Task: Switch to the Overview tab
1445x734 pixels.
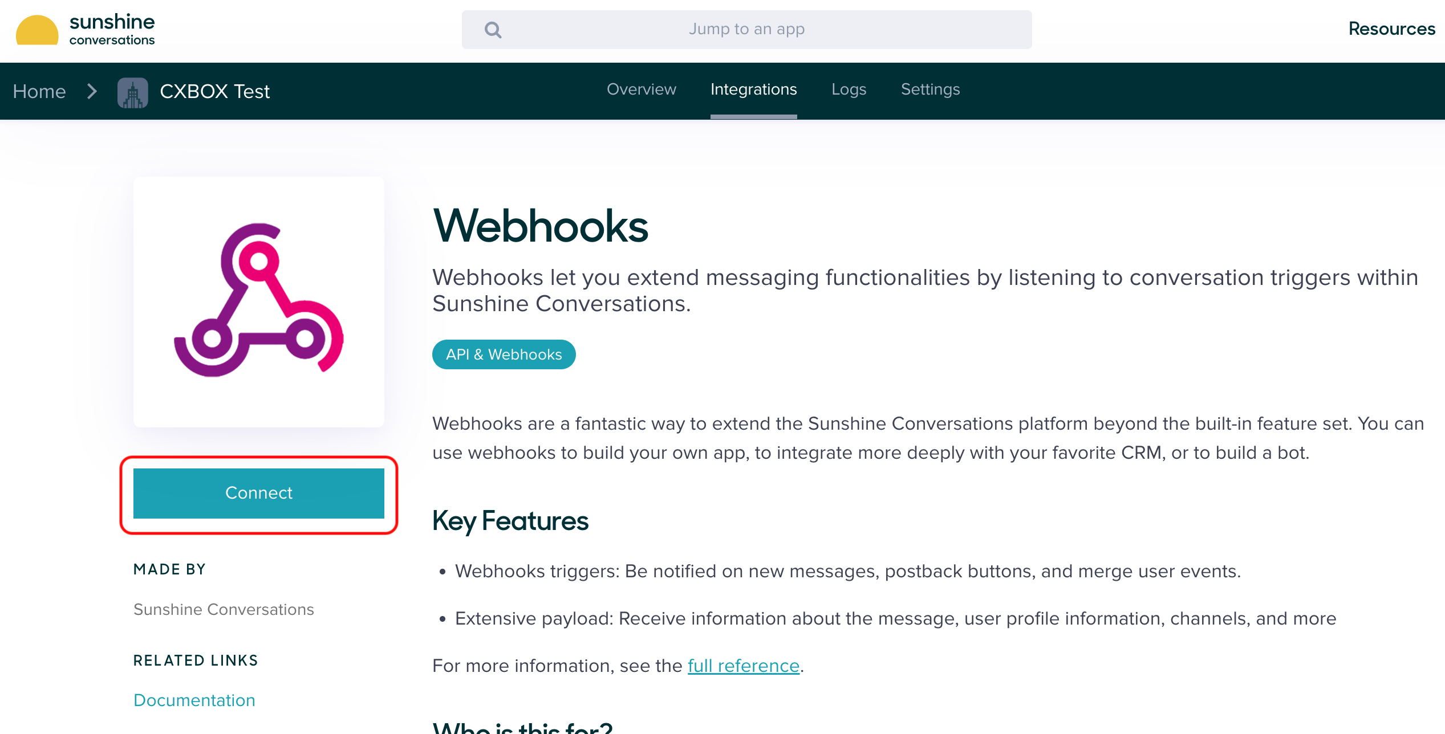Action: (641, 89)
